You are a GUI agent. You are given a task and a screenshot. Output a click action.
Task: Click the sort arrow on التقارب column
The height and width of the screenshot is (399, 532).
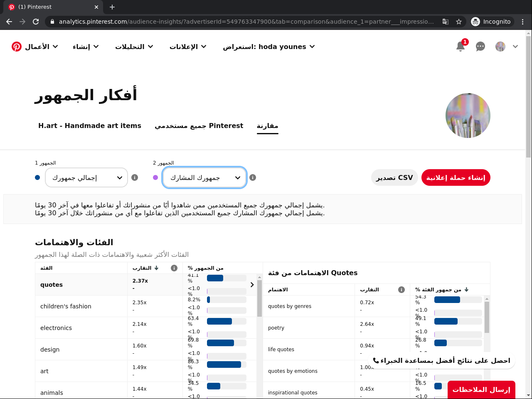click(156, 268)
